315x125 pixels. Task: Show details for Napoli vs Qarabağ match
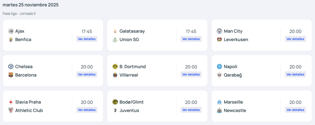[295, 74]
